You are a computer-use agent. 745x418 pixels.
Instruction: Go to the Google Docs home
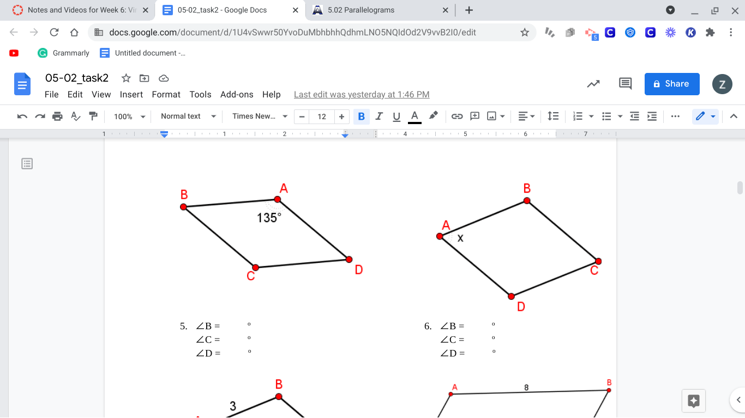tap(22, 84)
